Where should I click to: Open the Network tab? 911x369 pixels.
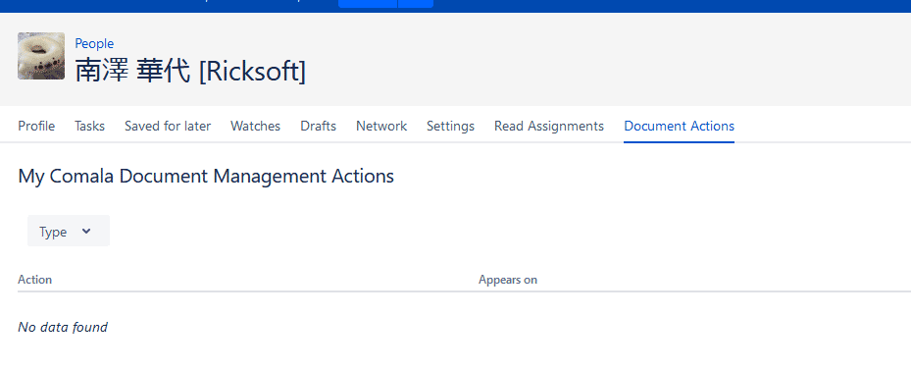[x=381, y=126]
